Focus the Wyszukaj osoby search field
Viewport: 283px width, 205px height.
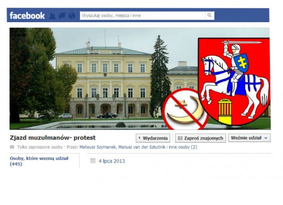tap(143, 15)
